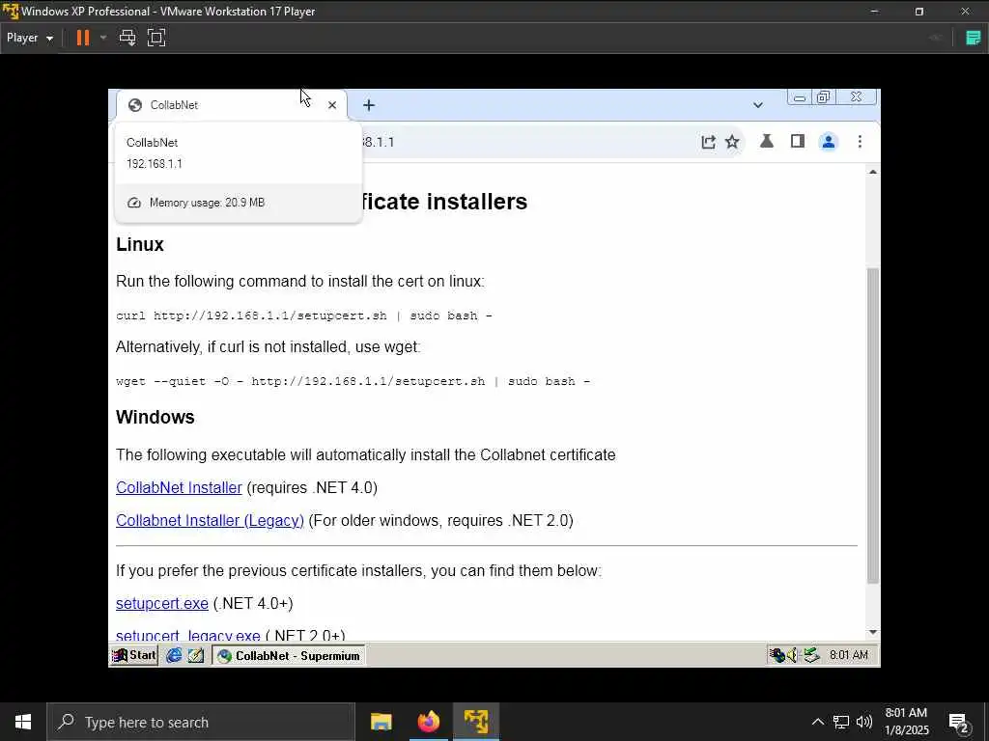Click the host volume tray icon
The height and width of the screenshot is (741, 989).
click(x=864, y=722)
